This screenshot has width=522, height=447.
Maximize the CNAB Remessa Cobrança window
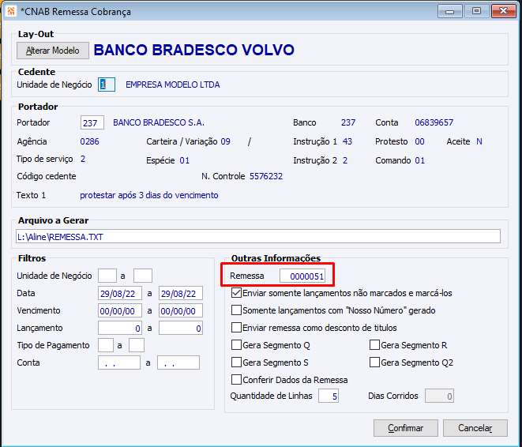tap(476, 11)
